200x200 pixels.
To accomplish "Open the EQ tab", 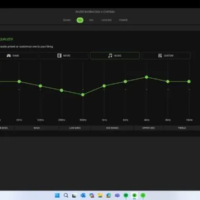I will 80,20.
